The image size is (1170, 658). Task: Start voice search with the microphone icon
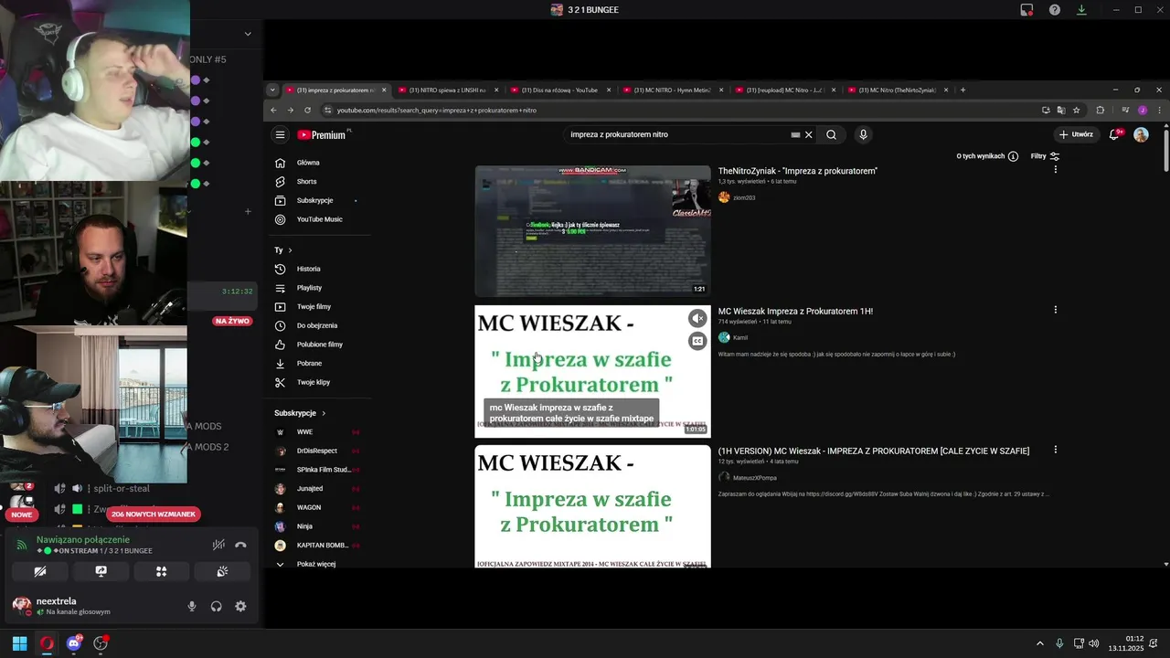863,134
